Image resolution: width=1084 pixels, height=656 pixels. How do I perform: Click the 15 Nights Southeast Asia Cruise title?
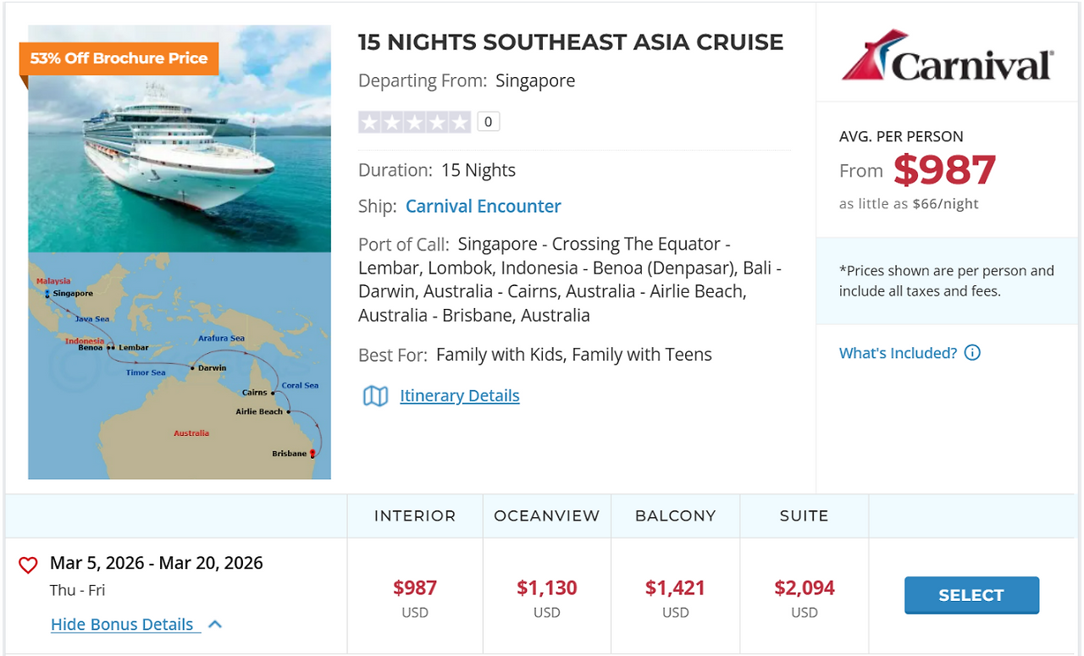[571, 42]
